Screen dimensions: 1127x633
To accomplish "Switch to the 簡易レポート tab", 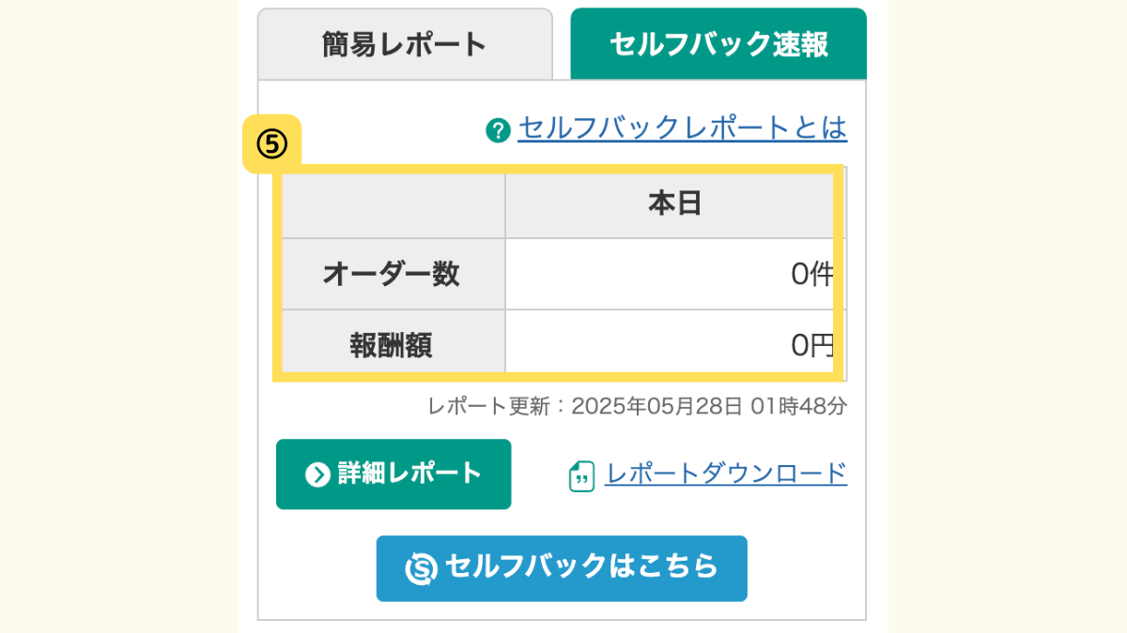I will pos(405,44).
